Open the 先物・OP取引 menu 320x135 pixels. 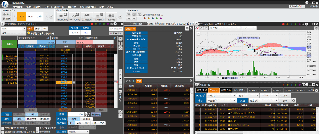pyautogui.click(x=34, y=7)
